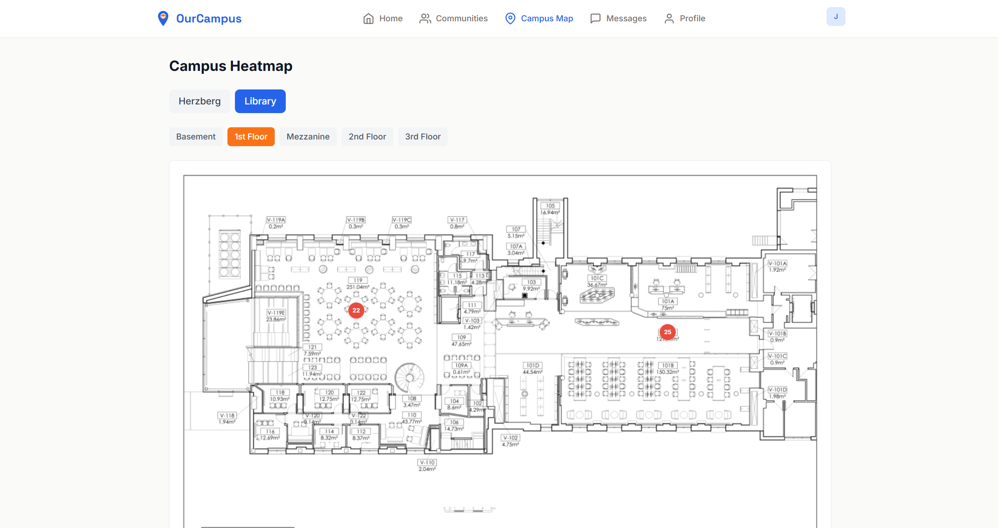This screenshot has width=998, height=528.
Task: Click the Profile person icon
Action: [x=669, y=19]
